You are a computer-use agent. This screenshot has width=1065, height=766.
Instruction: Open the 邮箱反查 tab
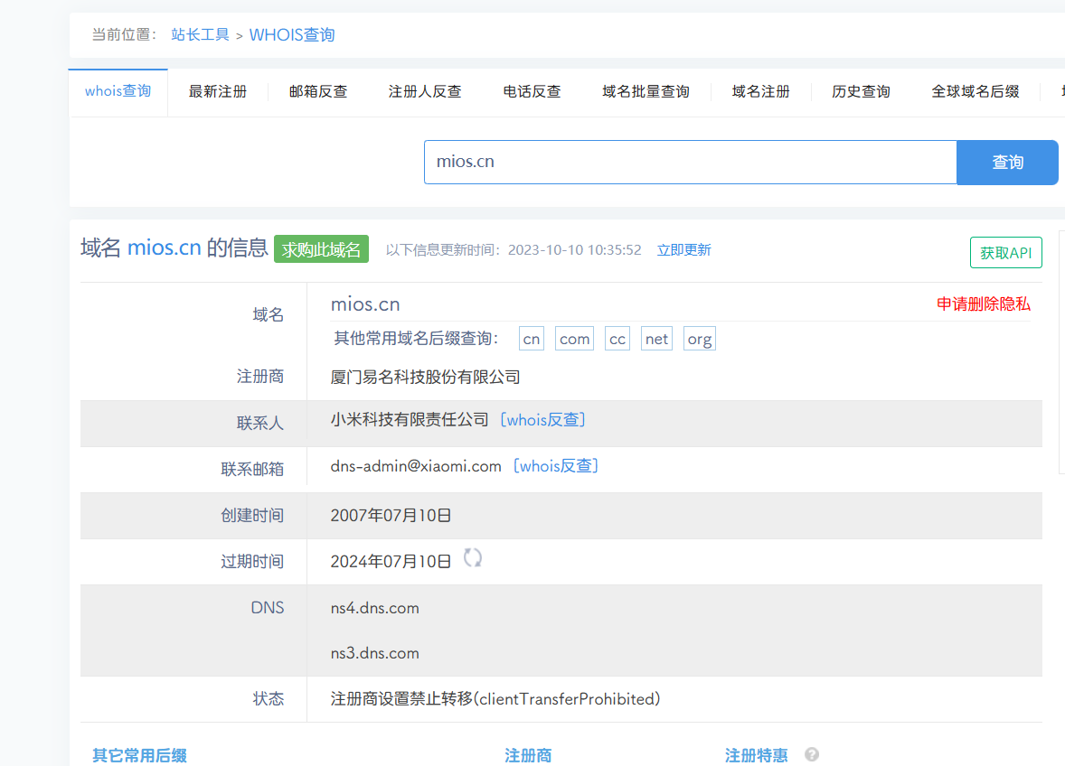pos(318,91)
